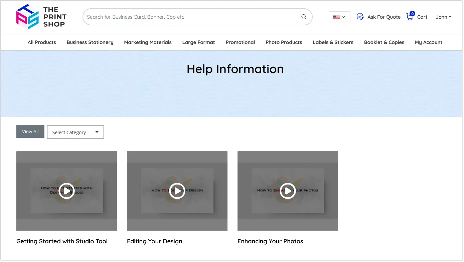Open the Select Category dropdown

click(75, 132)
